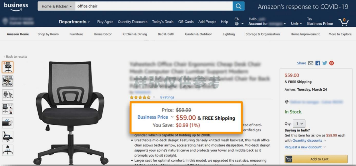Click the search field containing office chair
The image size is (356, 166).
pos(154,6)
